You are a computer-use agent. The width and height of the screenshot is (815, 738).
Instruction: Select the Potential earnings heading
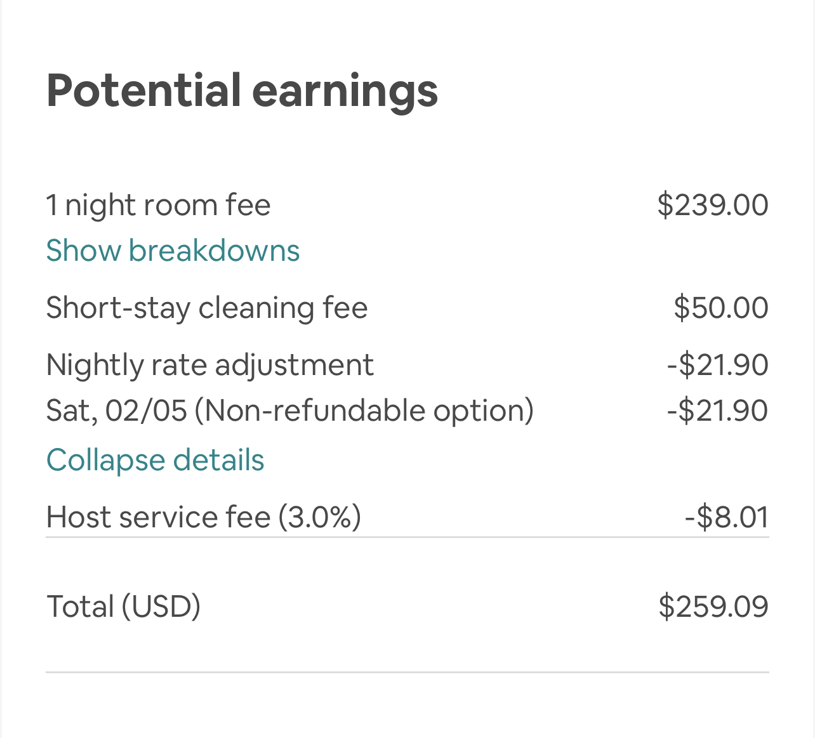(x=242, y=90)
